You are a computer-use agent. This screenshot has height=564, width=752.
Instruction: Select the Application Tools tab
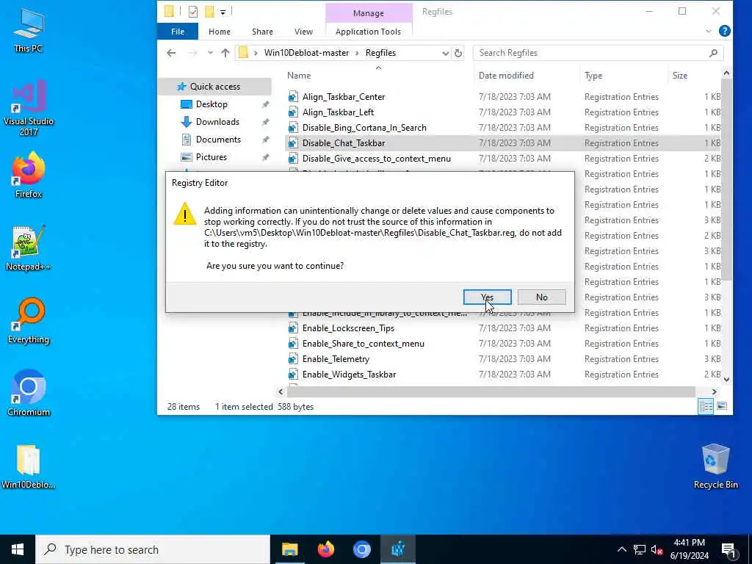(368, 32)
